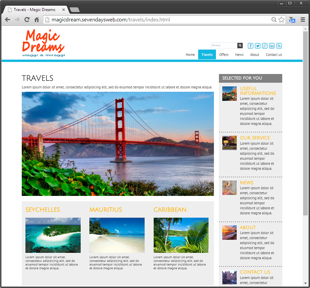Image resolution: width=310 pixels, height=288 pixels.
Task: Maximize the browser window
Action: [290, 3]
